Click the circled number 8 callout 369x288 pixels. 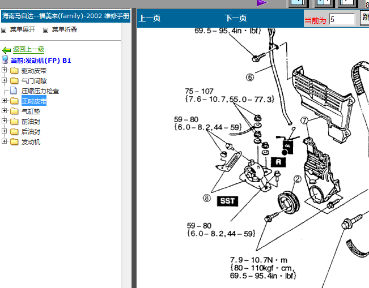pos(207,198)
